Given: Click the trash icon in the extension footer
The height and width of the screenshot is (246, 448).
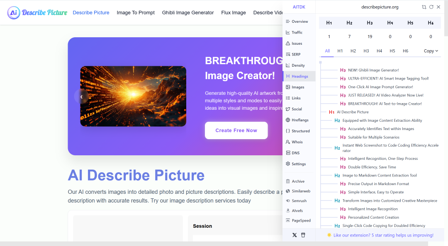Looking at the screenshot, I should click(303, 235).
